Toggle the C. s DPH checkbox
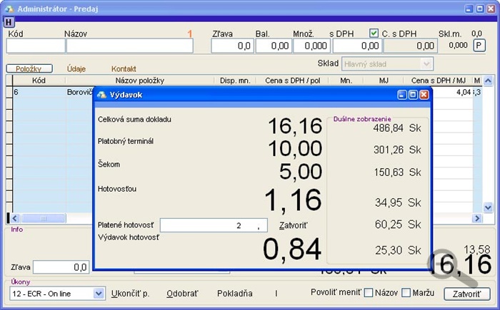Image resolution: width=500 pixels, height=310 pixels. coord(374,33)
